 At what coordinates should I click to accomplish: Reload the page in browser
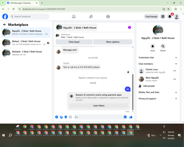click(14, 9)
